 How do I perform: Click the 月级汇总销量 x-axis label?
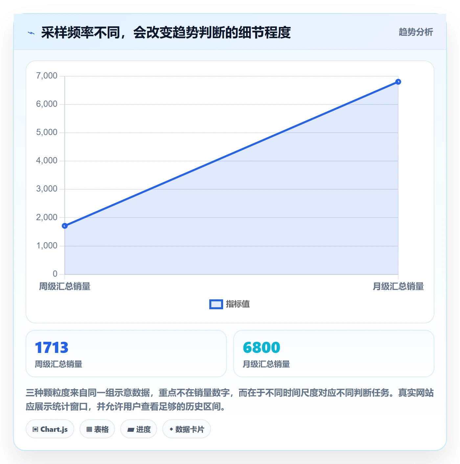[x=398, y=287]
